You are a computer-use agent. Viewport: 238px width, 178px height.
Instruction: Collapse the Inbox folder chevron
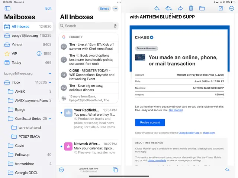(50, 82)
